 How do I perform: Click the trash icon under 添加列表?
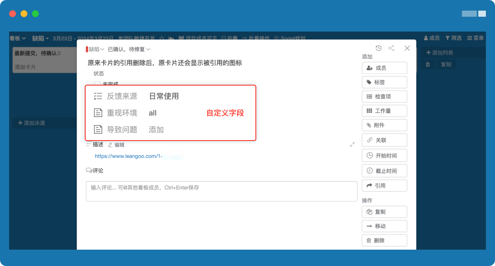(428, 65)
